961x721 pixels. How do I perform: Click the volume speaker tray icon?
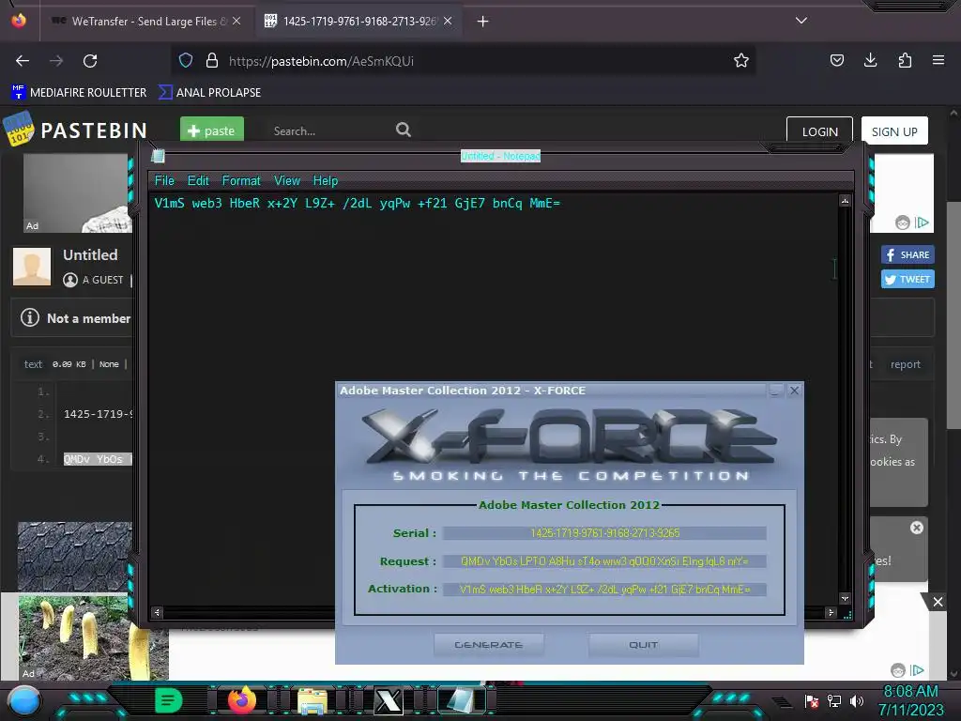point(857,700)
